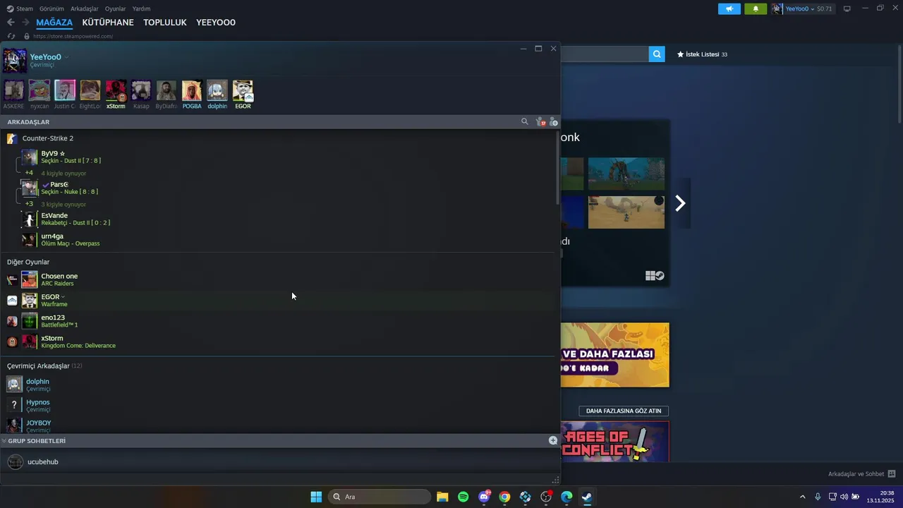Click the Windows Start button
The height and width of the screenshot is (508, 903).
click(x=316, y=497)
